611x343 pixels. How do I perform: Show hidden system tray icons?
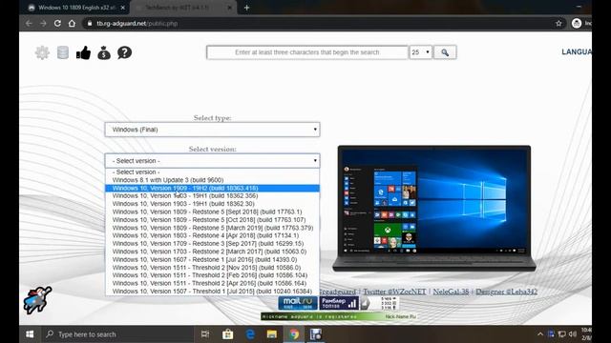pos(540,334)
